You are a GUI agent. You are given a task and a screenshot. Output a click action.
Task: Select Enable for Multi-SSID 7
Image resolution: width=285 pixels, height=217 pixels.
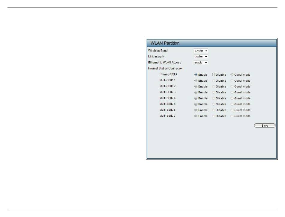(196, 116)
